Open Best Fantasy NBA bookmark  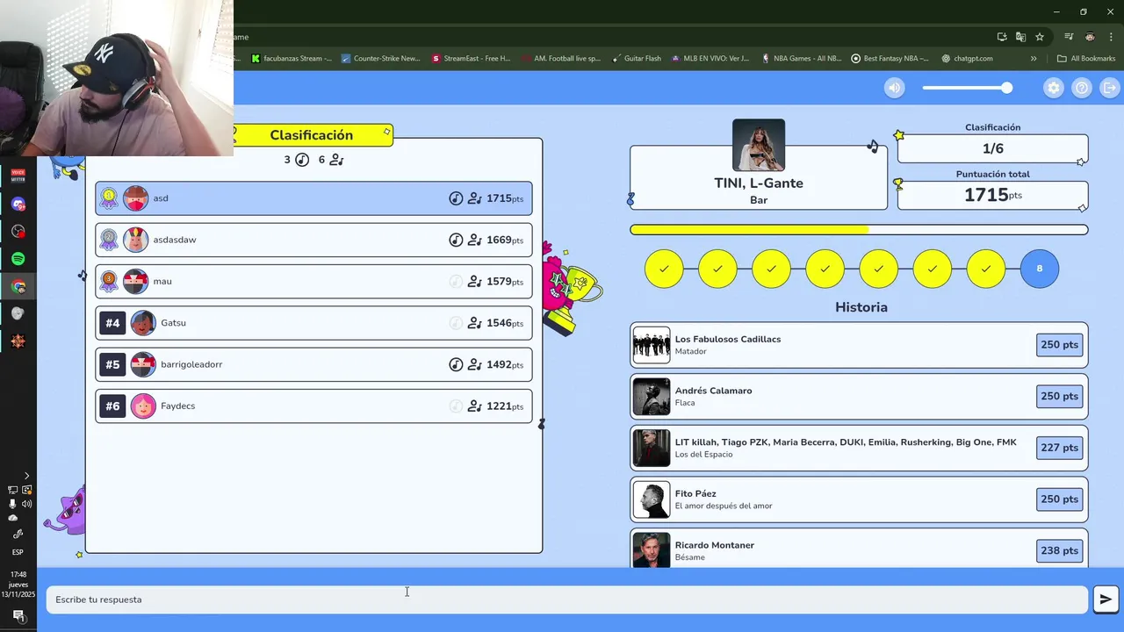(890, 59)
